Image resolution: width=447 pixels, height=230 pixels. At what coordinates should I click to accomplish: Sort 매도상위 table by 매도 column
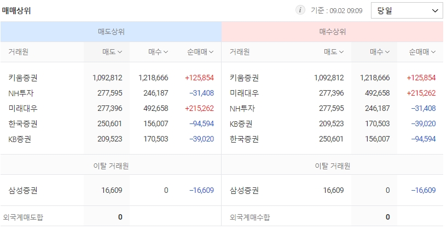click(112, 52)
